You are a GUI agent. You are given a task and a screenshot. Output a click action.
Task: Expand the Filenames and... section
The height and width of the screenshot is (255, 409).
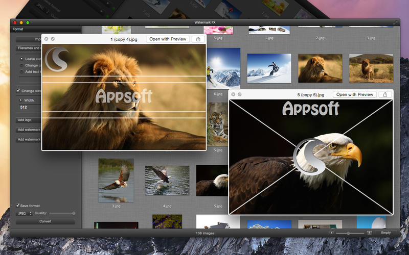[x=29, y=48]
